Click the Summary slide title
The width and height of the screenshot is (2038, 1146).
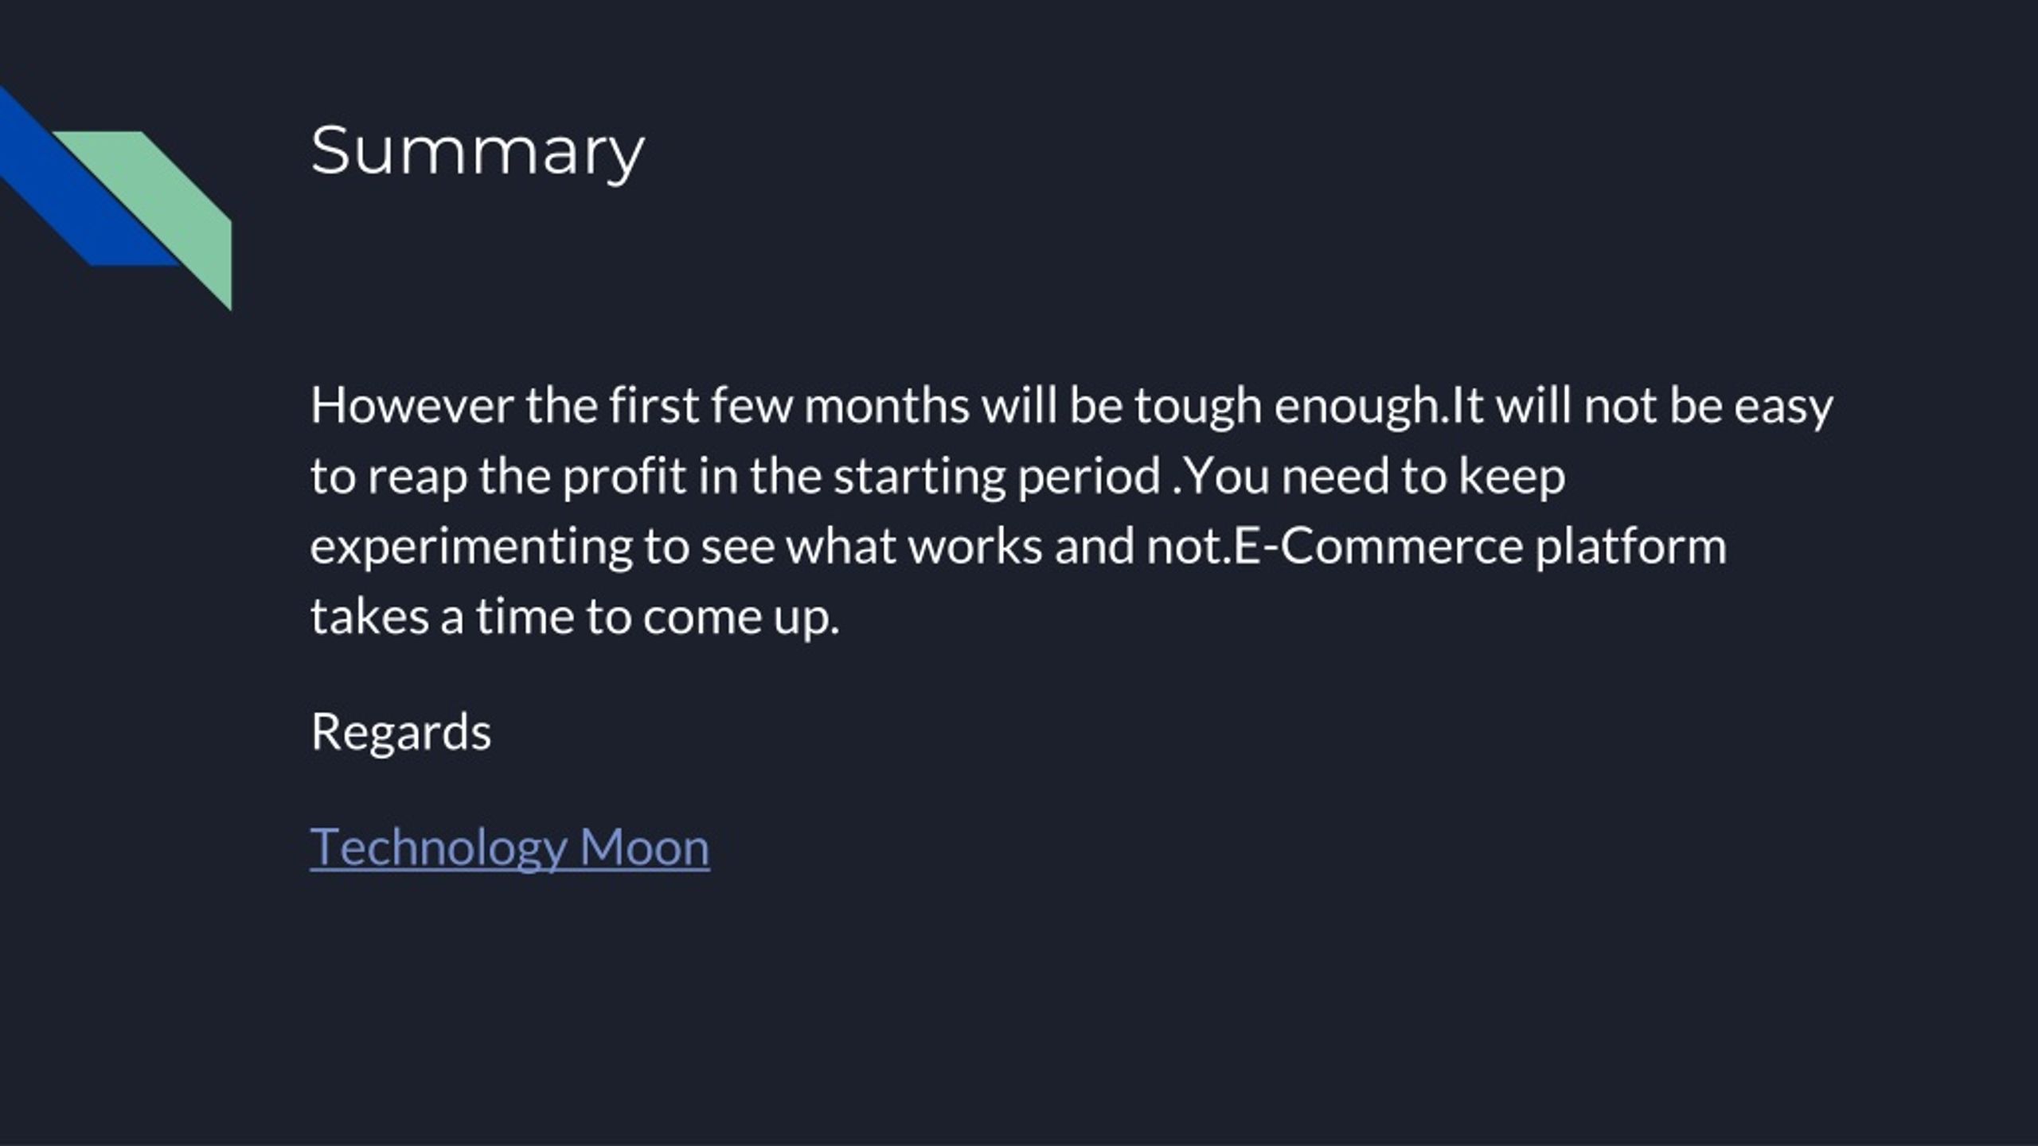click(478, 151)
